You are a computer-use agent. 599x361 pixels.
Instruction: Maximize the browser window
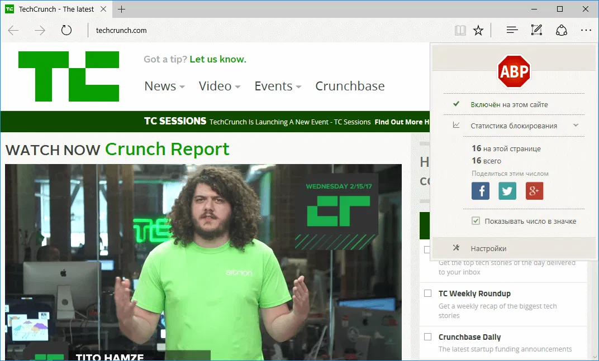[x=560, y=9]
